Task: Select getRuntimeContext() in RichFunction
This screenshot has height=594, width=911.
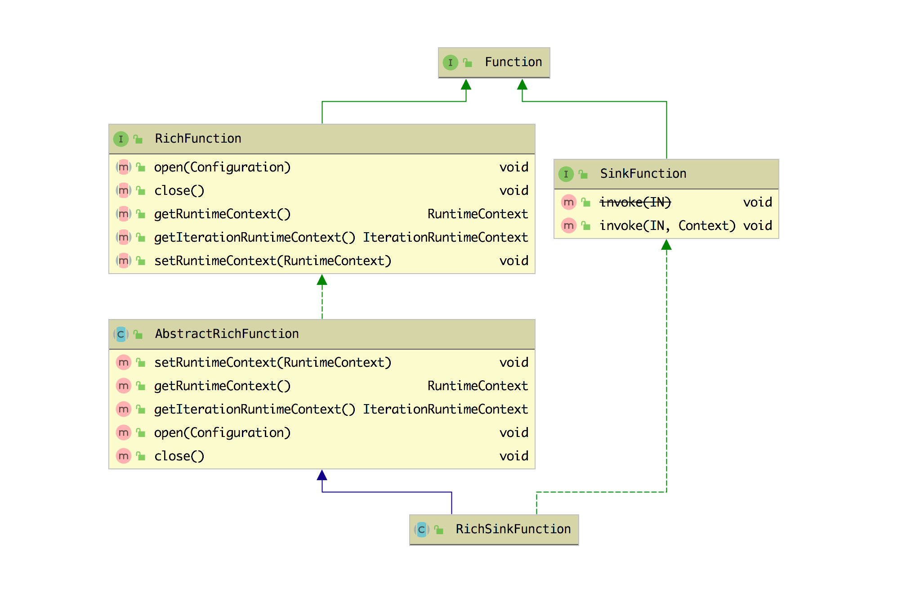Action: tap(223, 214)
